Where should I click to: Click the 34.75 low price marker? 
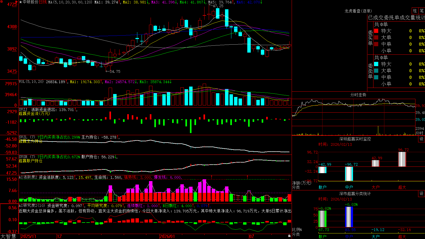pyautogui.click(x=115, y=71)
